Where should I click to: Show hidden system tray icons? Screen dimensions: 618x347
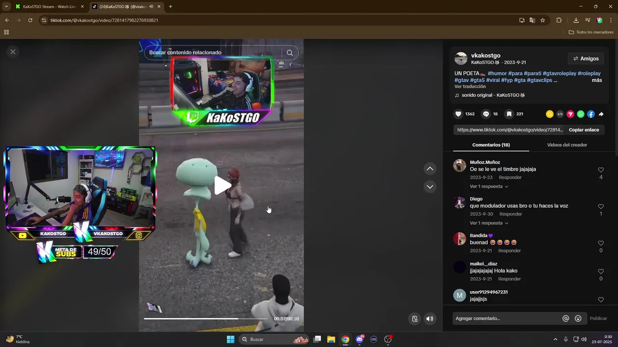coord(555,339)
